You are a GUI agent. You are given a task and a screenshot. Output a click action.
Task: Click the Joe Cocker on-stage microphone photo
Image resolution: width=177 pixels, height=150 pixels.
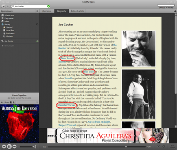(x=139, y=94)
